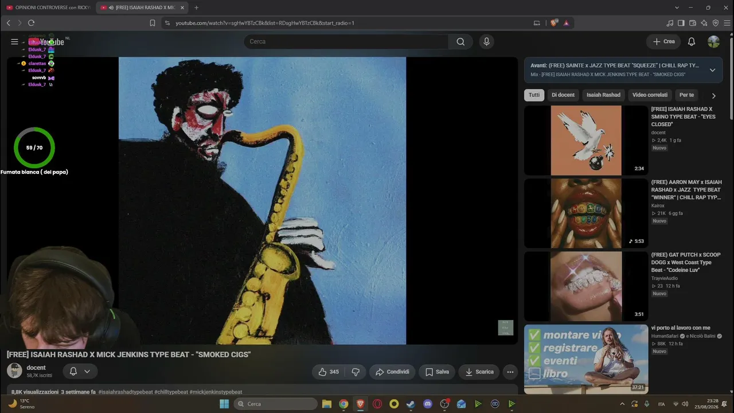Image resolution: width=734 pixels, height=413 pixels.
Task: Click the video title SMOKED CIGS text
Action: pos(128,354)
